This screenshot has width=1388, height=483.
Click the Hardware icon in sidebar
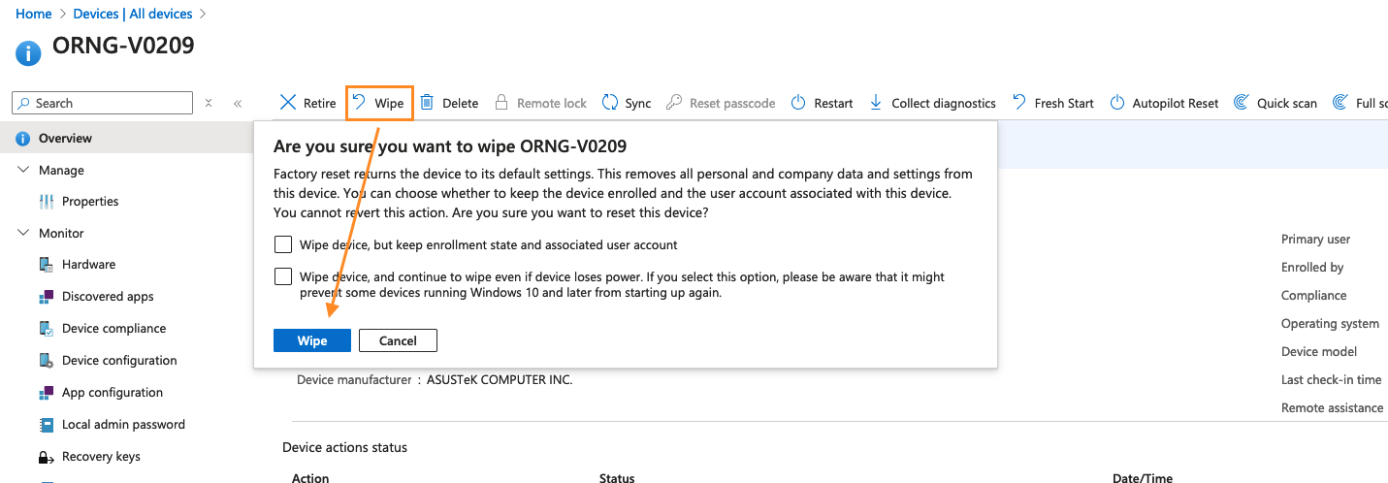click(x=46, y=264)
